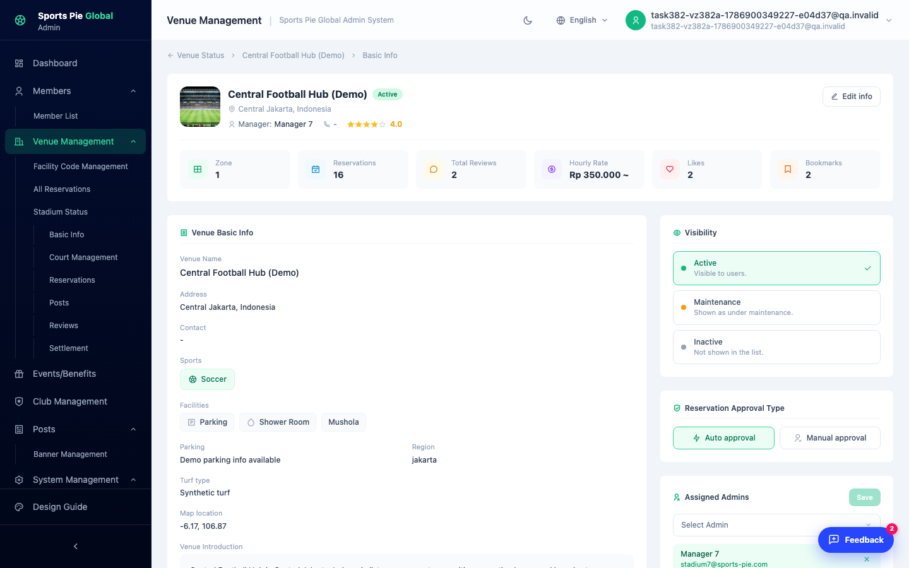Collapse the sidebar with the left arrow
Screen dimensions: 909x568
76,547
